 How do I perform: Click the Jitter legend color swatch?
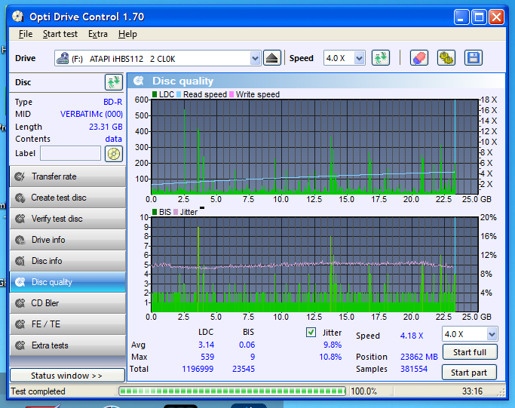click(176, 212)
